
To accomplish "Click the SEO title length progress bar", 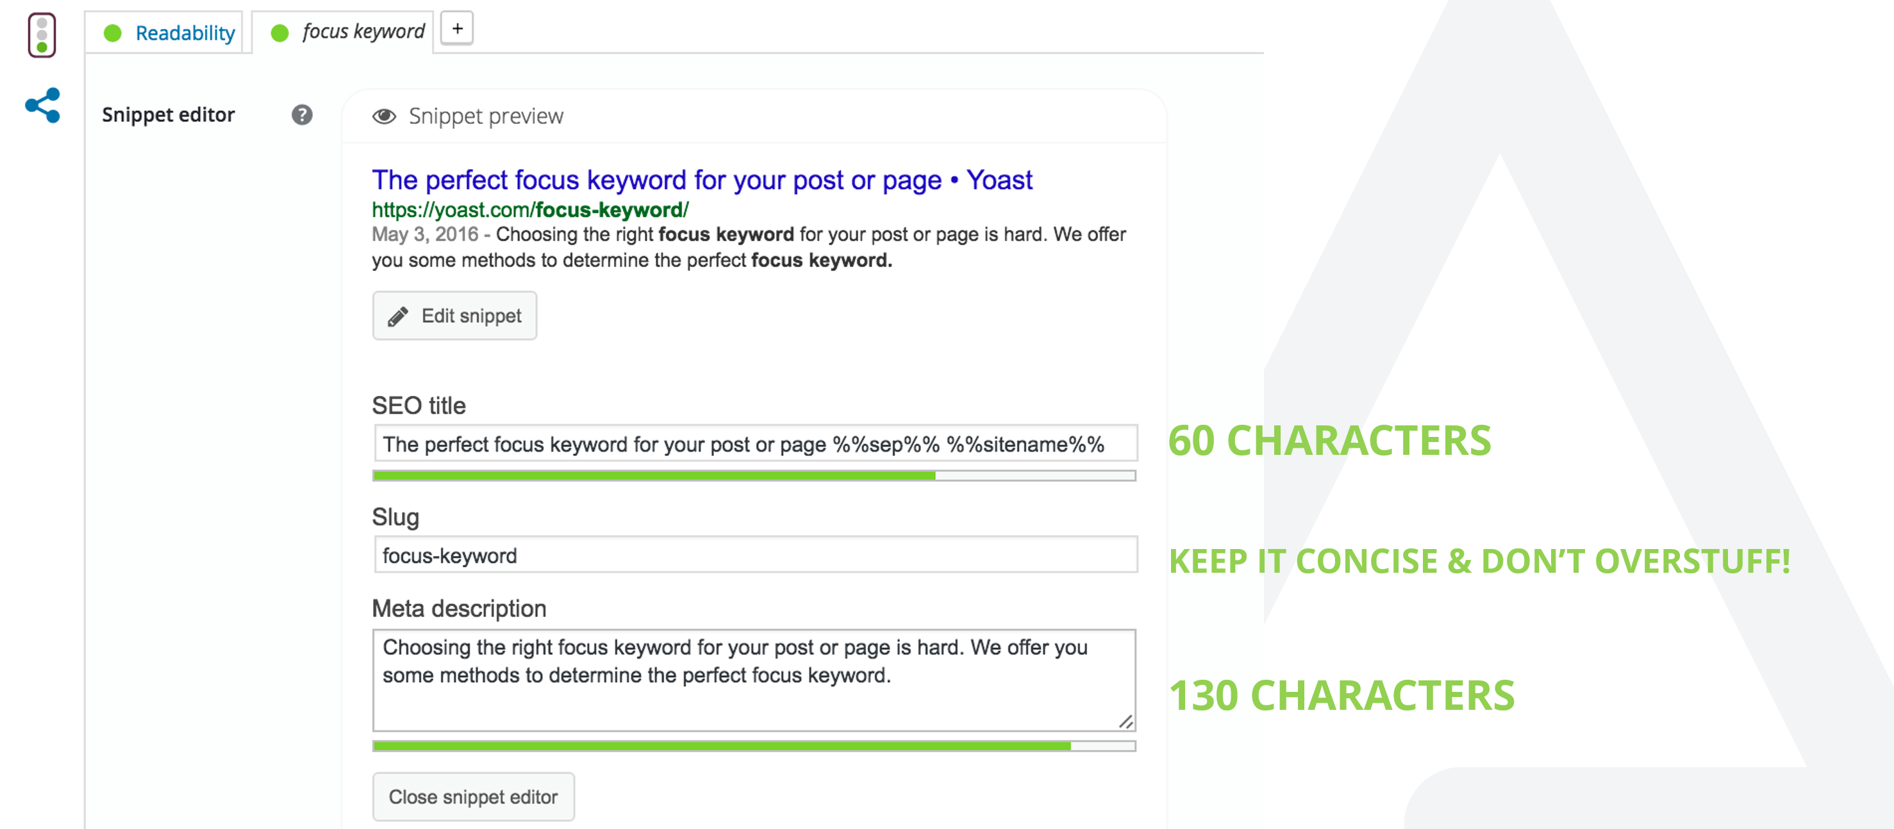I will (x=754, y=476).
